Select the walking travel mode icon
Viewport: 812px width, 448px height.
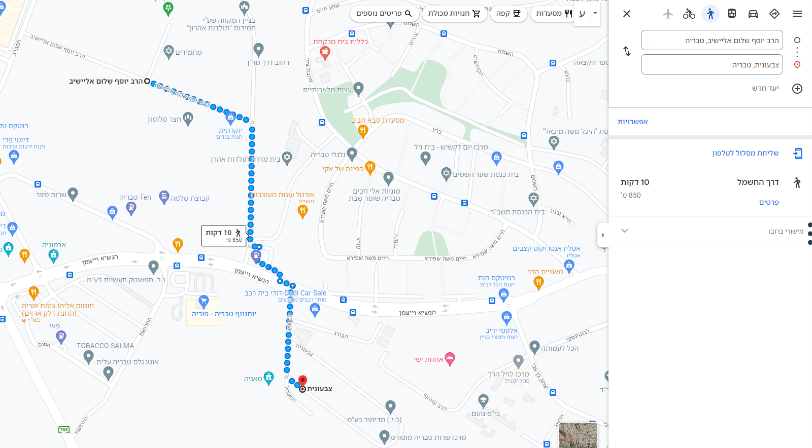(710, 14)
